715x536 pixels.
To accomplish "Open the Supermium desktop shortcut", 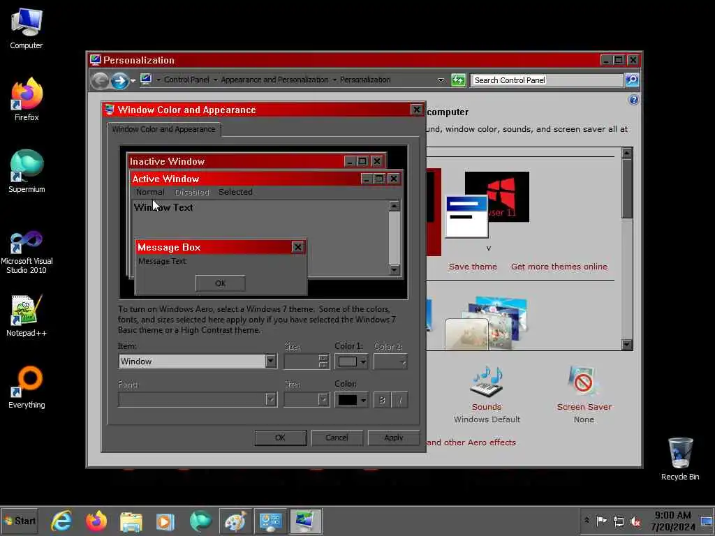I will tap(27, 172).
